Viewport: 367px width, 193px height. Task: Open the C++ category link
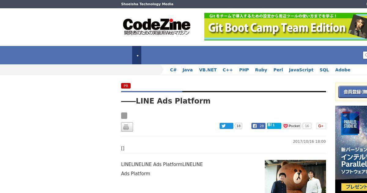228,70
